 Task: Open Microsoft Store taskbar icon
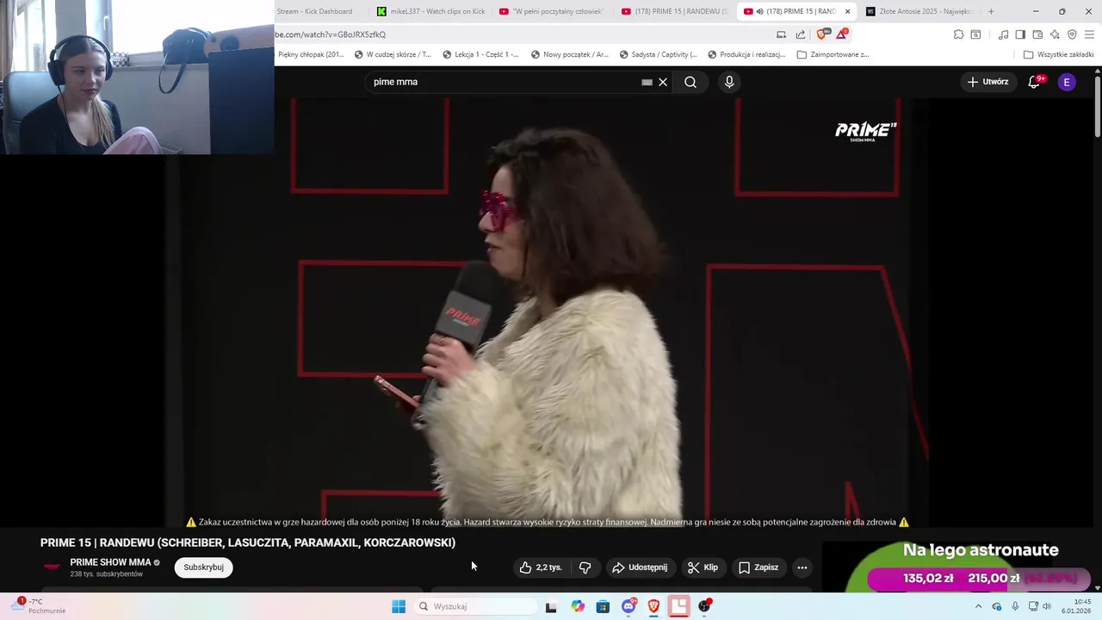tap(603, 606)
